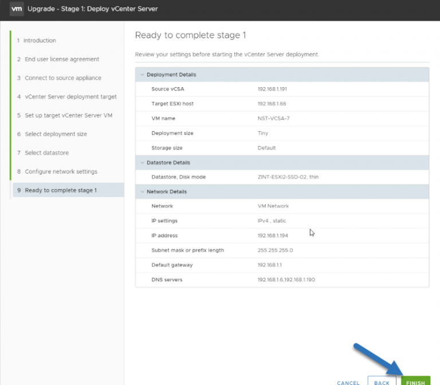The width and height of the screenshot is (440, 385).
Task: Click the Back button
Action: point(382,381)
